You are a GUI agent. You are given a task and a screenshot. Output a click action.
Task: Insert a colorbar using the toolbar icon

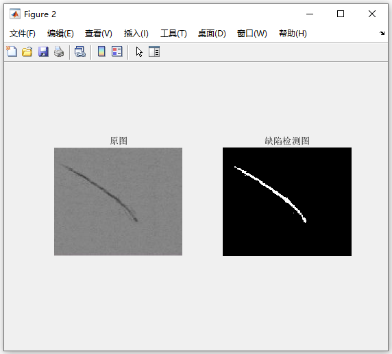101,51
